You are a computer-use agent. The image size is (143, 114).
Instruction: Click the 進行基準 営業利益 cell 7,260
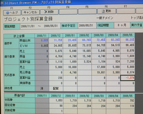(128, 61)
